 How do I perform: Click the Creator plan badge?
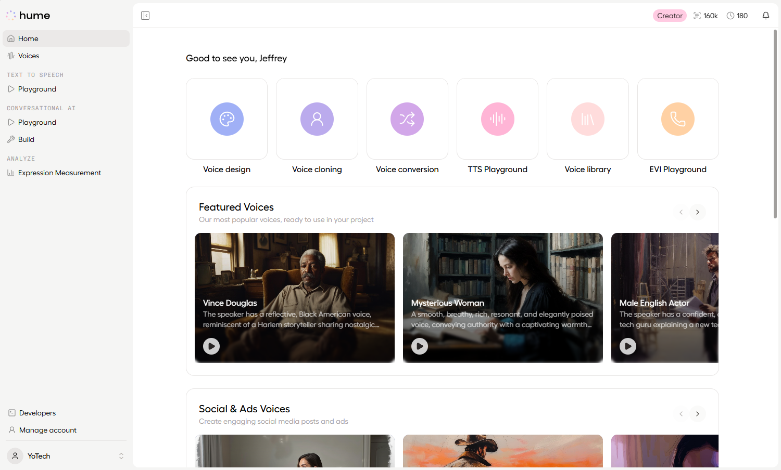[x=670, y=16]
